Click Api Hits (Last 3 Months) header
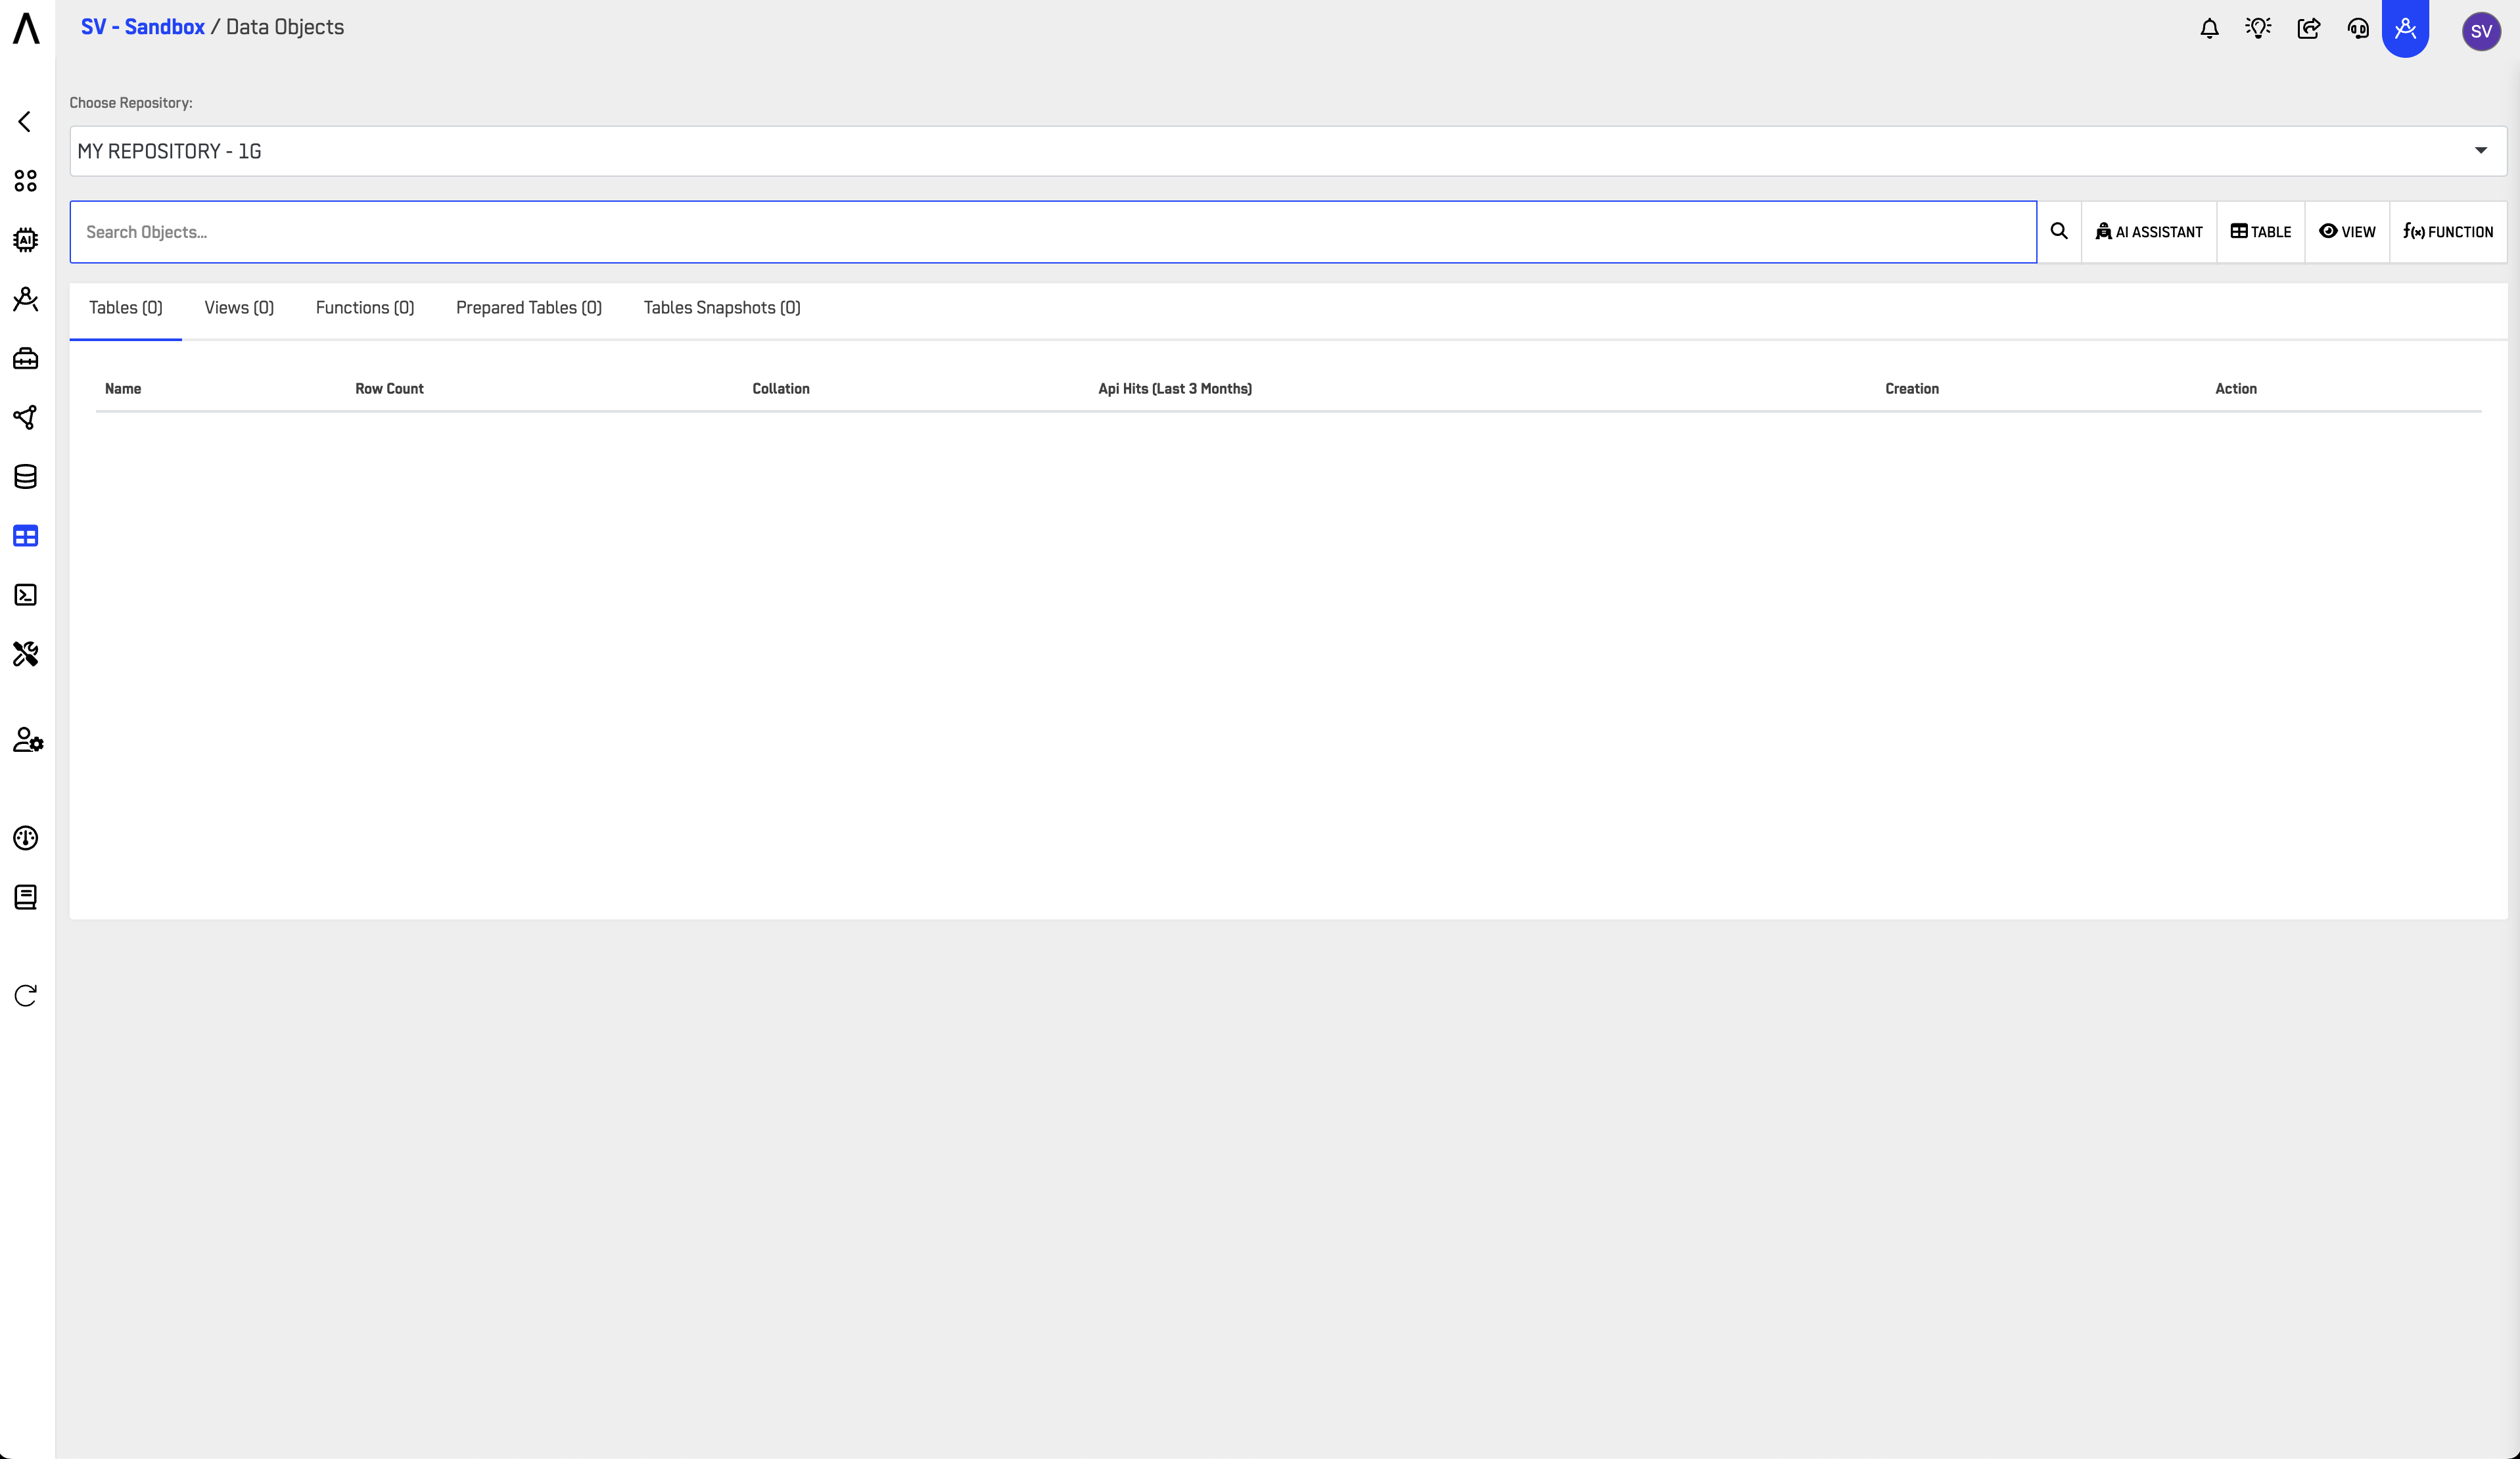Image resolution: width=2520 pixels, height=1459 pixels. point(1175,389)
